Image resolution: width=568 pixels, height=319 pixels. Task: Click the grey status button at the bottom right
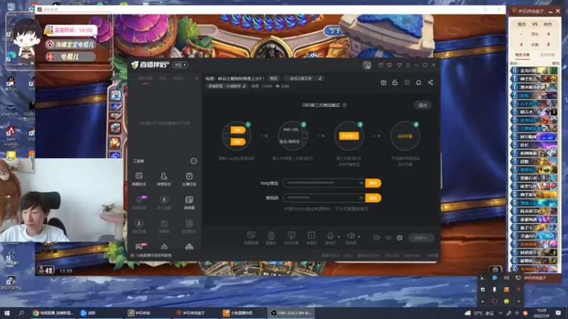(x=421, y=237)
